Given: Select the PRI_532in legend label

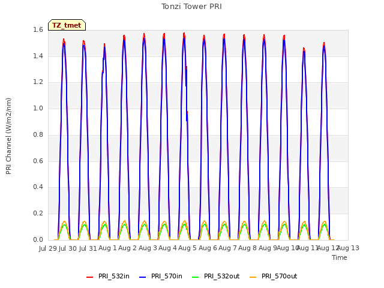Looking at the screenshot, I should (114, 276).
